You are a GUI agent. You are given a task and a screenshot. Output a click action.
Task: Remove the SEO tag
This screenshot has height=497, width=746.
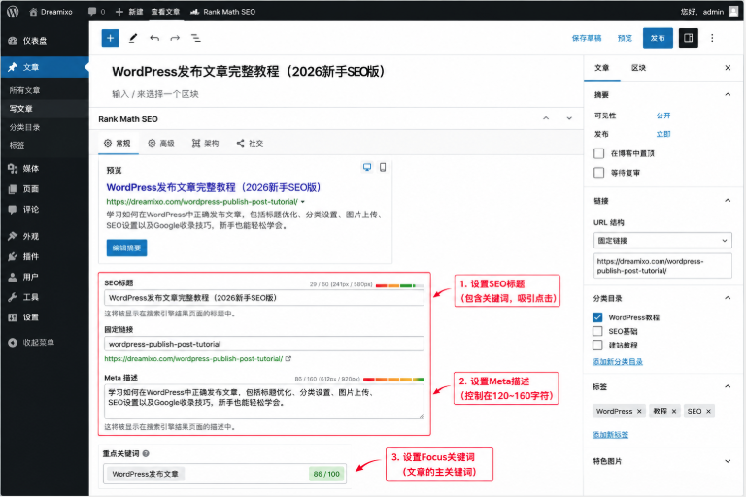point(708,412)
